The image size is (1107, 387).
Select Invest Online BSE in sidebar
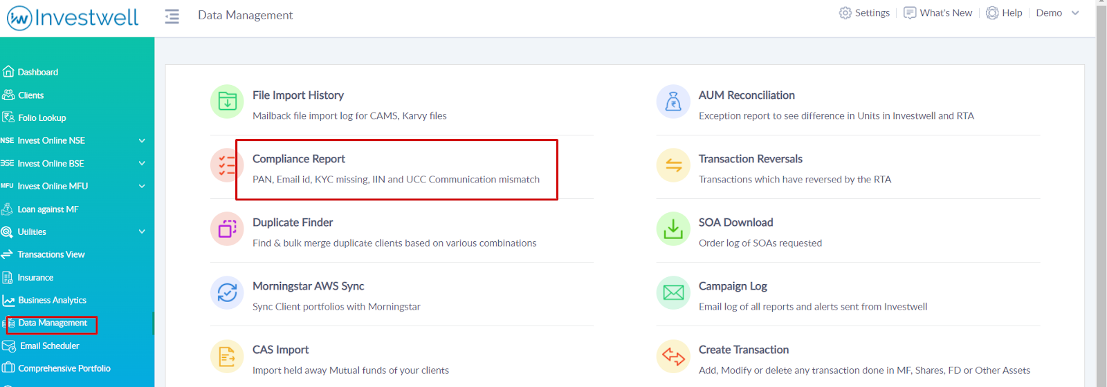[51, 164]
